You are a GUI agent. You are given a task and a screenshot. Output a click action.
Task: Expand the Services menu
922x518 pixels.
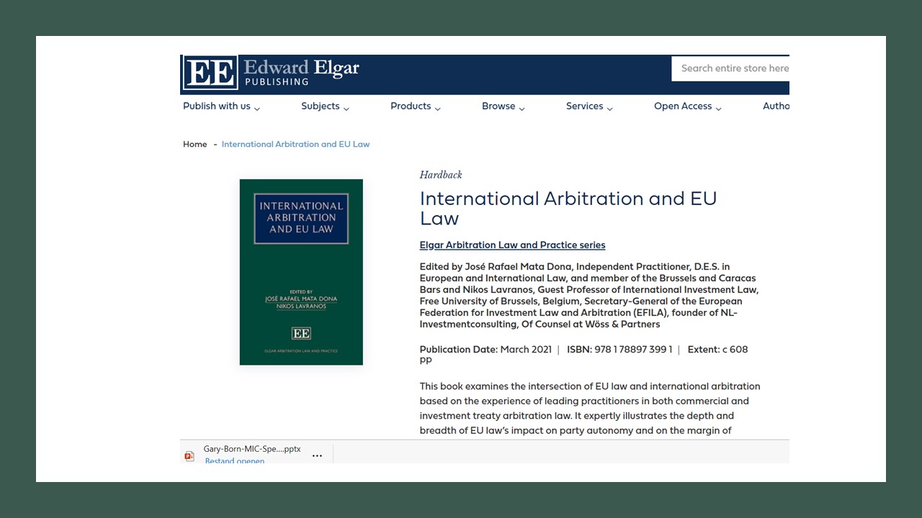[589, 106]
